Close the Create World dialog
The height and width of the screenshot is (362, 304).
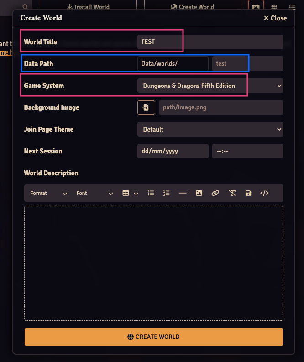coord(275,18)
